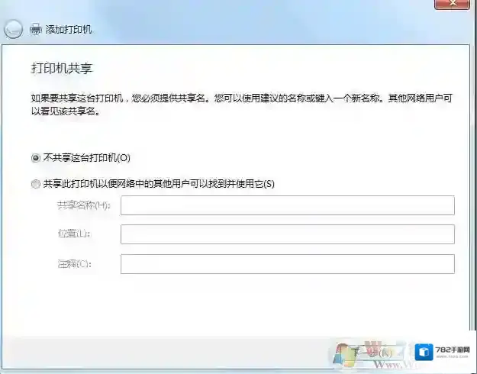The height and width of the screenshot is (374, 477).
Task: Close the Add Printer wizard window
Action: 456,4
